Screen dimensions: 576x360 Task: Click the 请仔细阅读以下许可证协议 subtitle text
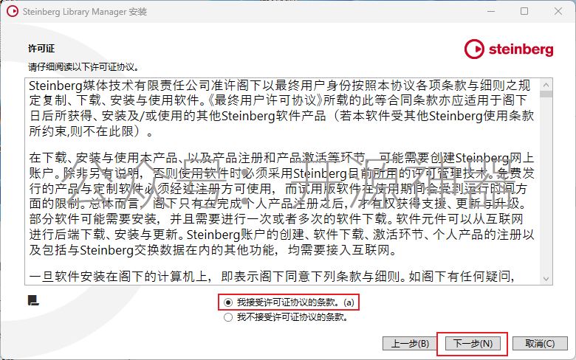point(83,67)
